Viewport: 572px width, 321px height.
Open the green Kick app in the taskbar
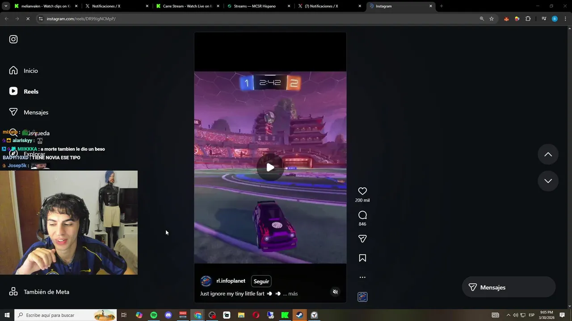click(285, 315)
